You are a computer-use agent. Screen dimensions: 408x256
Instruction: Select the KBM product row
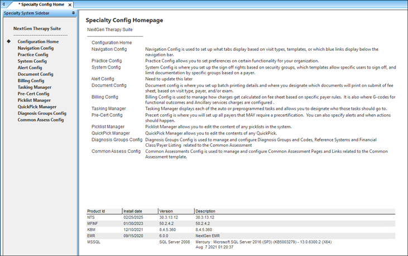(x=241, y=230)
